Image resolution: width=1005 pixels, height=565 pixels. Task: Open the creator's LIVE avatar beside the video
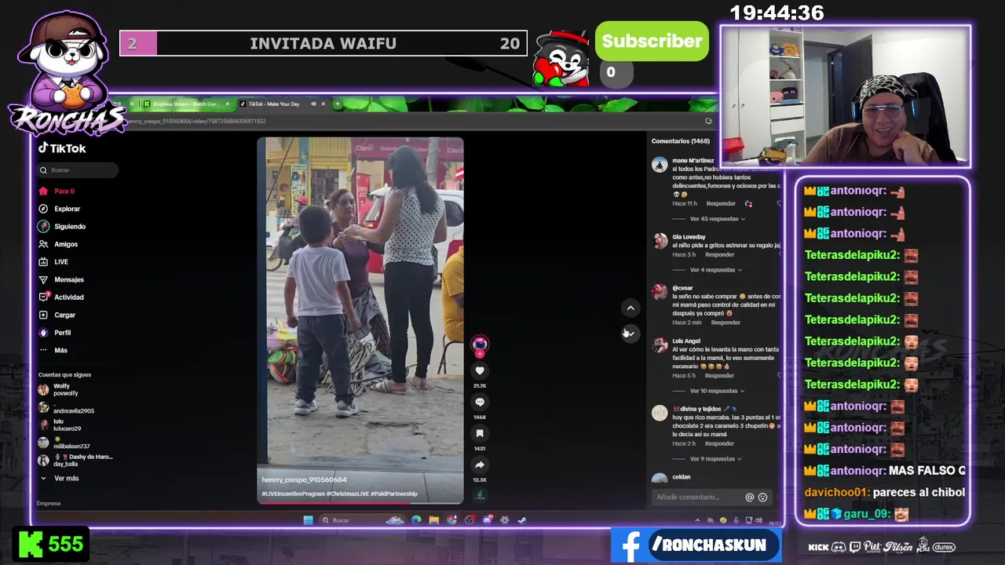click(480, 343)
